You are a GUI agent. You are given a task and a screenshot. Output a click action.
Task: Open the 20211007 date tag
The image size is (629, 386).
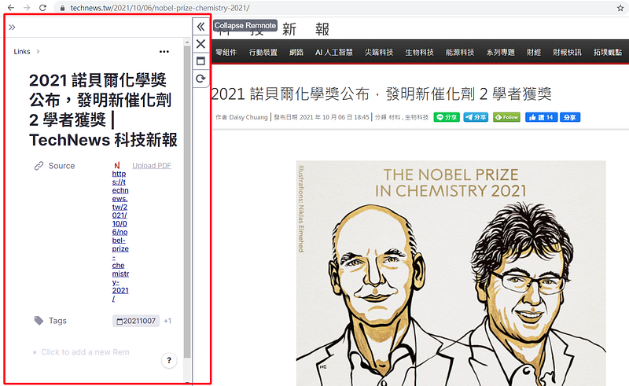click(136, 321)
